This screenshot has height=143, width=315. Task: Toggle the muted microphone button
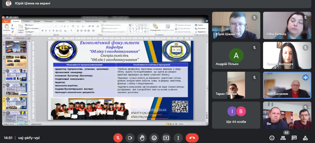tap(117, 138)
